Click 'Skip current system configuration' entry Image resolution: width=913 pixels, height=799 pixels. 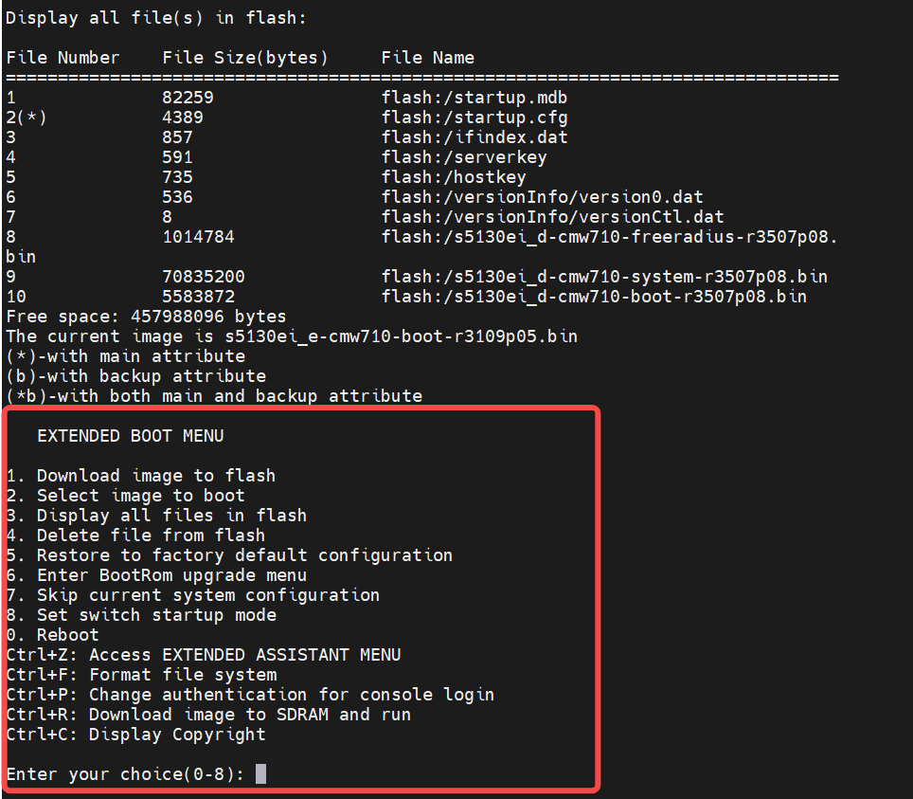192,595
